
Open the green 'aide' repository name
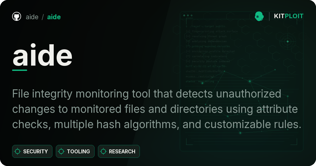(54, 17)
